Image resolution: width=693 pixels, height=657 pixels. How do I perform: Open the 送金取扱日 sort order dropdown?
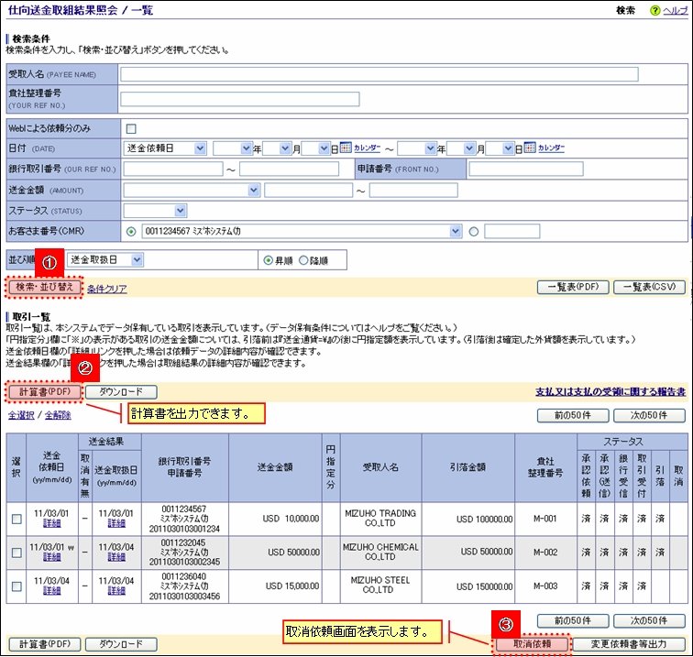click(x=105, y=260)
